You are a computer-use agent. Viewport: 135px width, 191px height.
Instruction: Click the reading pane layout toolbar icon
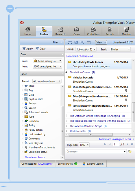pos(89,42)
